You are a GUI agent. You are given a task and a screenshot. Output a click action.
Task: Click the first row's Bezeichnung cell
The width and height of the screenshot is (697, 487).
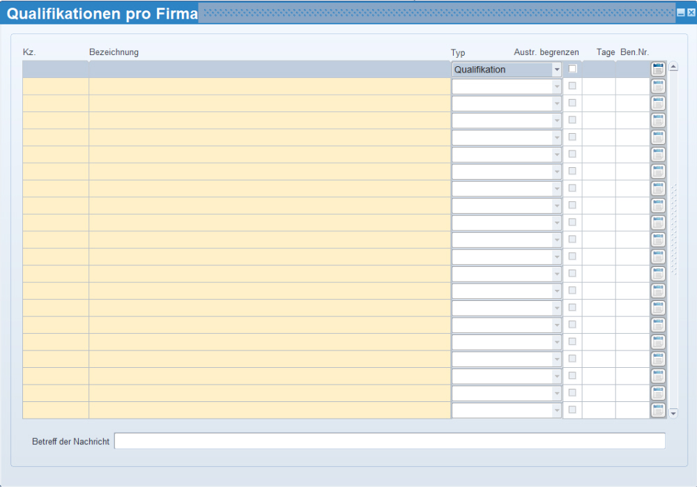tap(269, 69)
